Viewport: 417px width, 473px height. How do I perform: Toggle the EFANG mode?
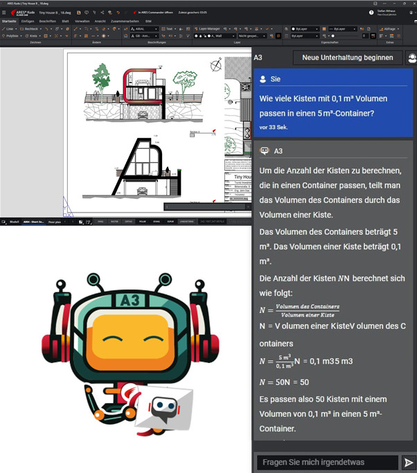(157, 222)
